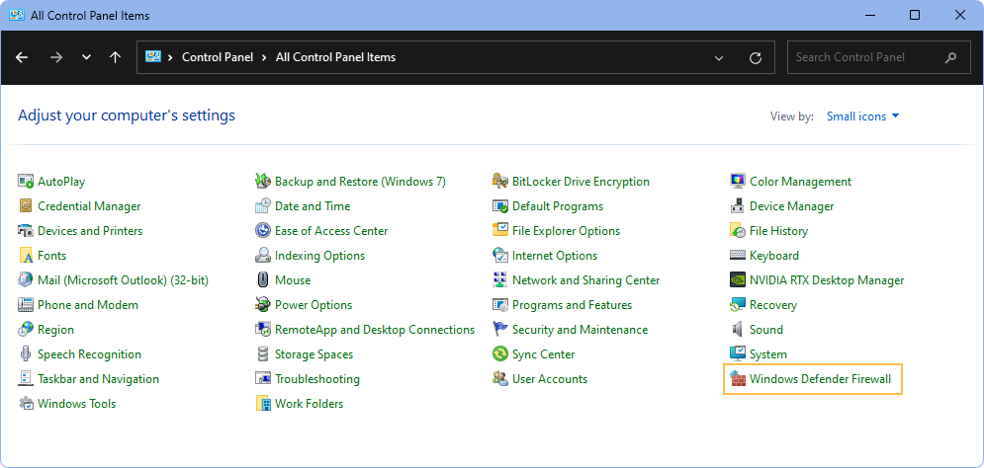
Task: Open recent locations chevron beside Forward
Action: coord(86,58)
